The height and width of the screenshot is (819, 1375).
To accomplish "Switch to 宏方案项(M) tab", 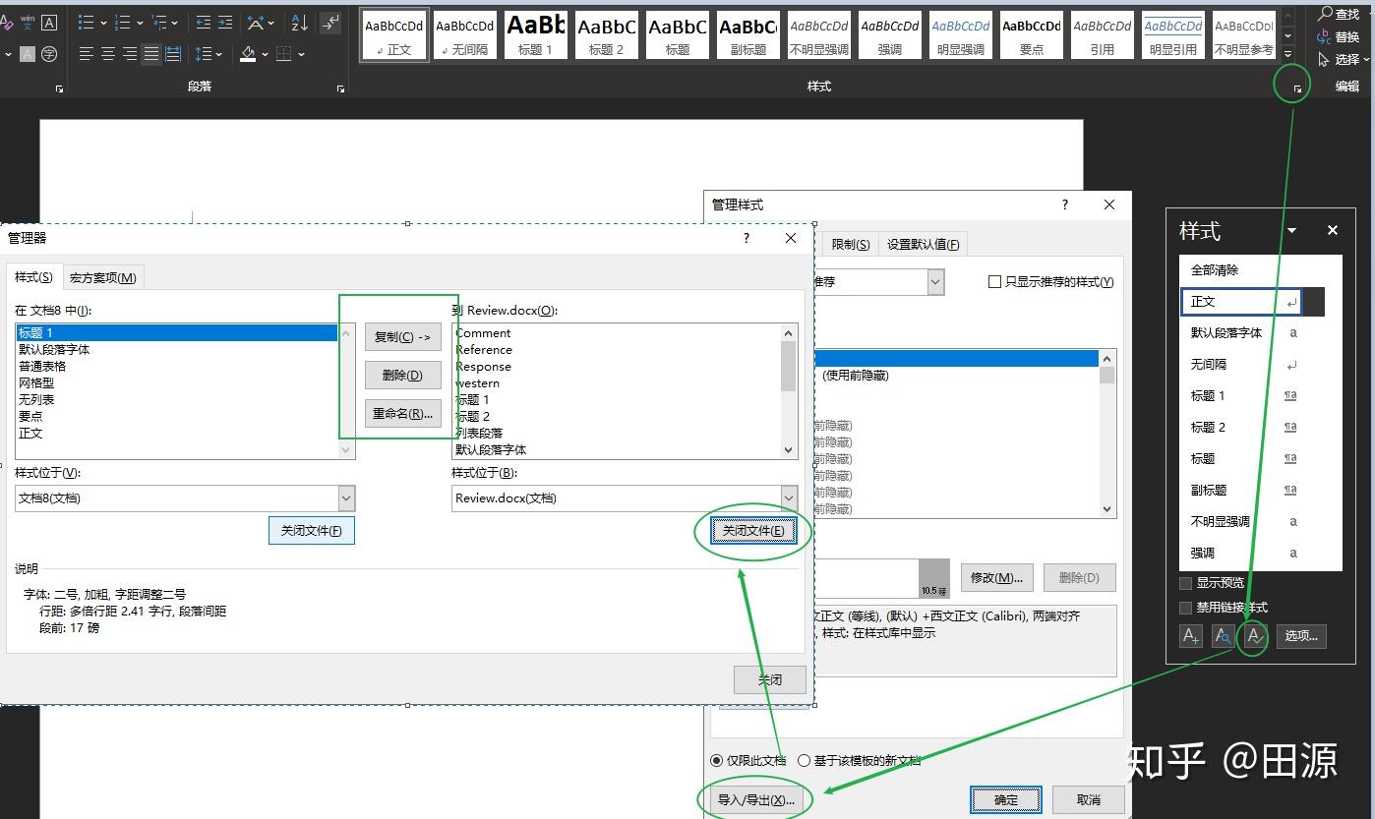I will click(x=103, y=278).
